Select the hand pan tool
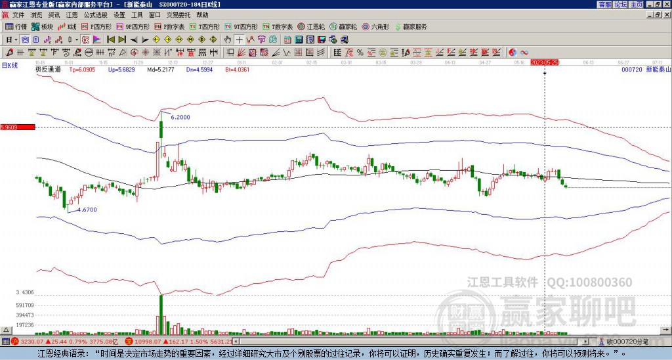This screenshot has width=672, height=360. click(x=228, y=40)
